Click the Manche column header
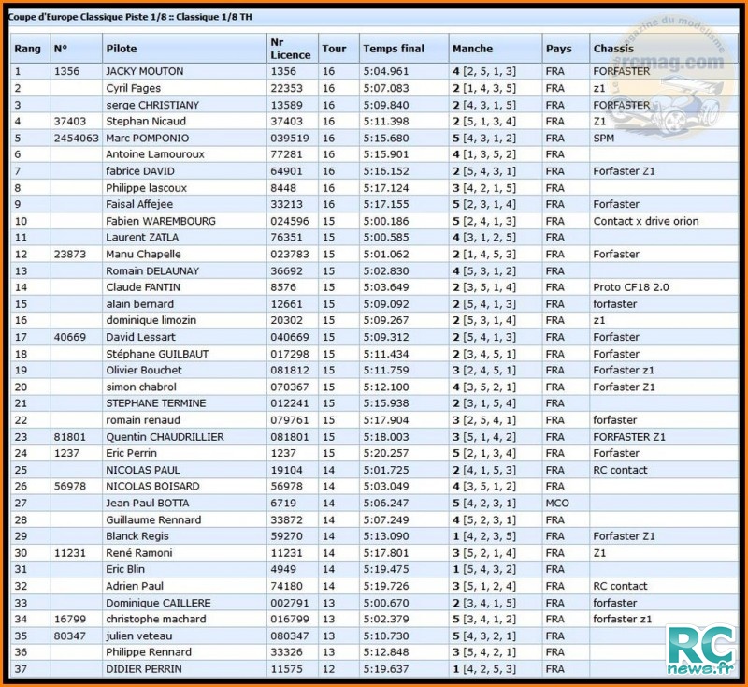 point(472,49)
